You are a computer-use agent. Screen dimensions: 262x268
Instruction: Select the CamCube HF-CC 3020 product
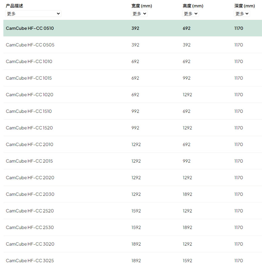coord(133,244)
